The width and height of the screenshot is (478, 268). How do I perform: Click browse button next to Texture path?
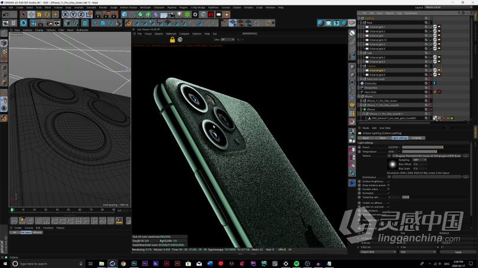(x=466, y=155)
